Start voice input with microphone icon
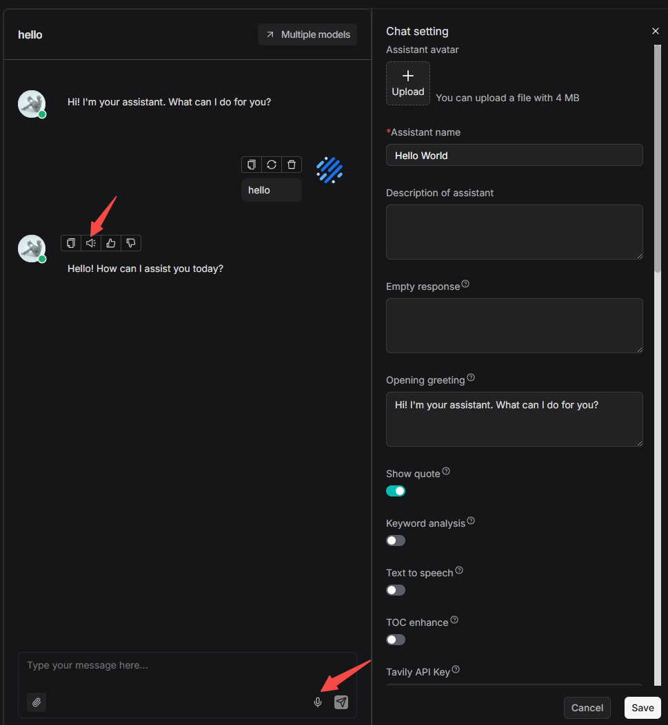The width and height of the screenshot is (668, 725). click(318, 702)
